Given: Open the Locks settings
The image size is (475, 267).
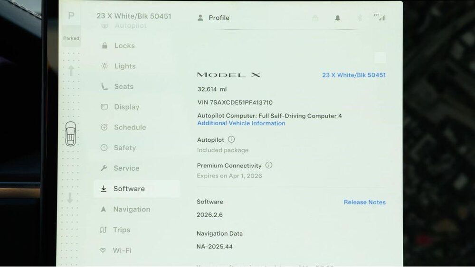Looking at the screenshot, I should click(124, 46).
